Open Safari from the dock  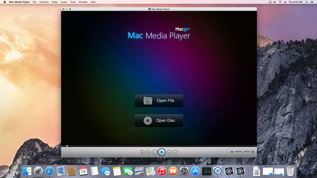pos(49,171)
